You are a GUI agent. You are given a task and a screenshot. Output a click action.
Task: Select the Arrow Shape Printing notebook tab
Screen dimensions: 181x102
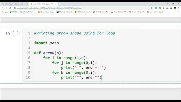43,4
